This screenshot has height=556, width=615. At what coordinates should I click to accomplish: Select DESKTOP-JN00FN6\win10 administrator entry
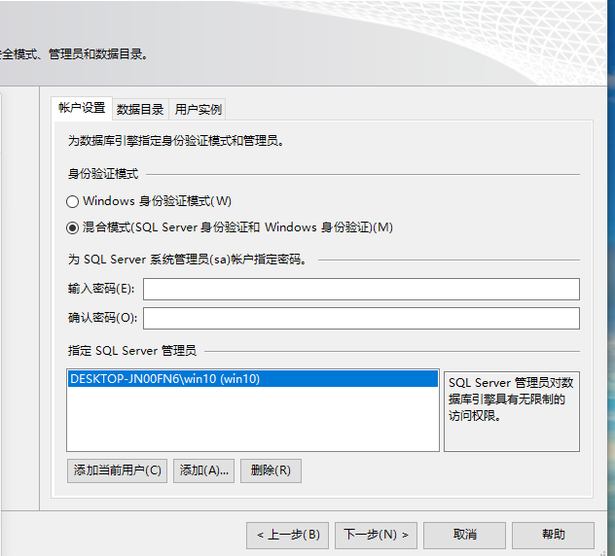coord(253,379)
